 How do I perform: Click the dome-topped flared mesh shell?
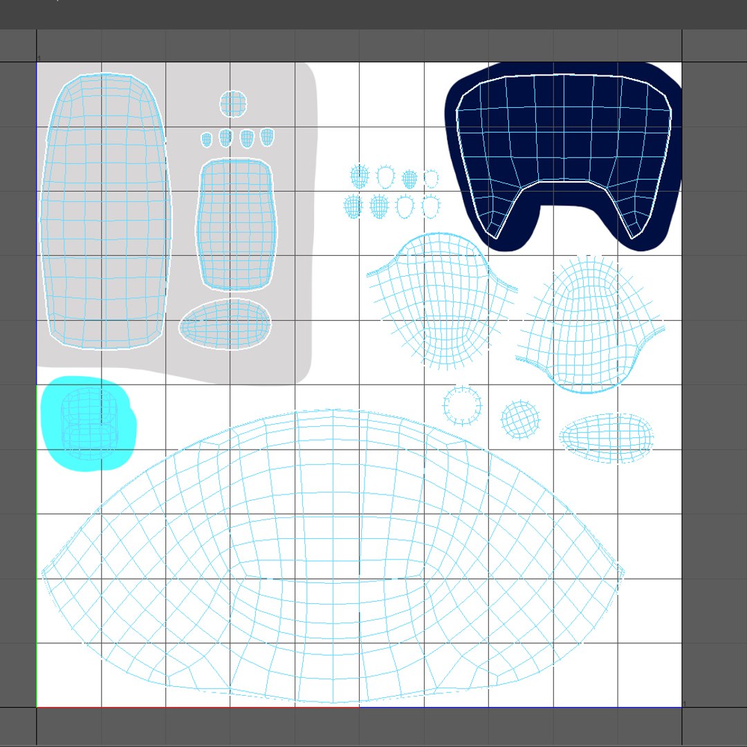441,301
